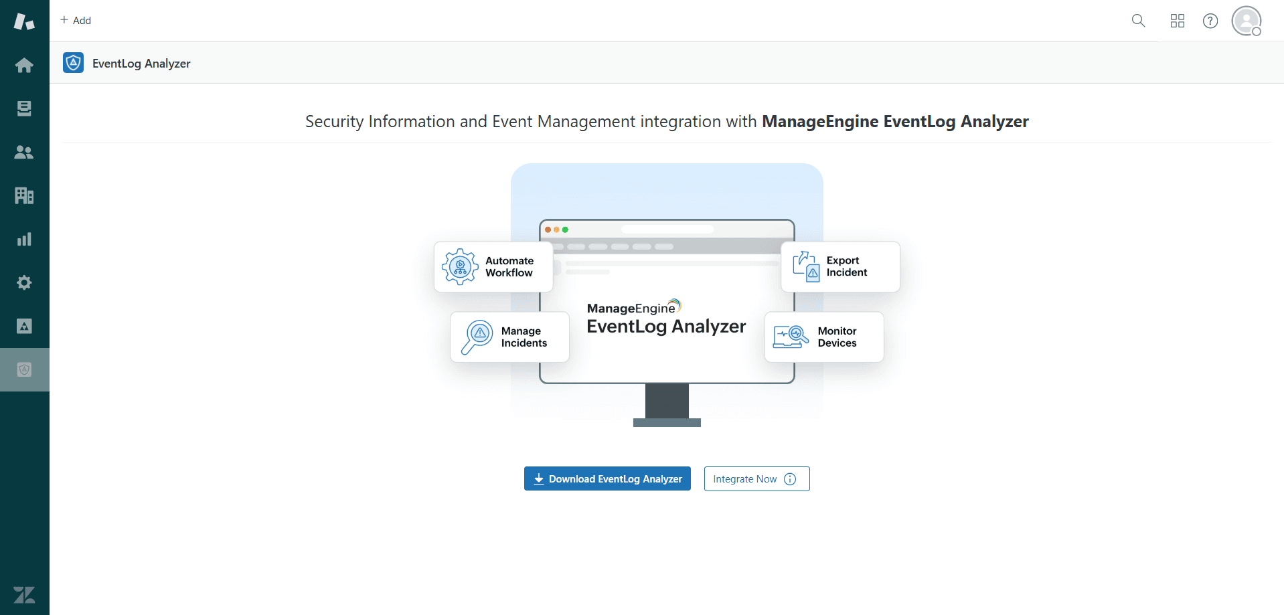
Task: Click the Zoho logo at sidebar bottom
Action: pyautogui.click(x=24, y=595)
